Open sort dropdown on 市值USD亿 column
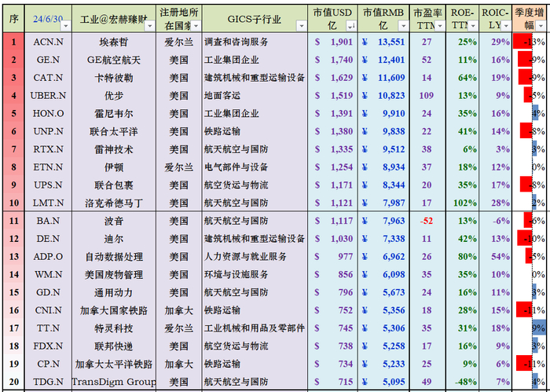 pyautogui.click(x=350, y=26)
